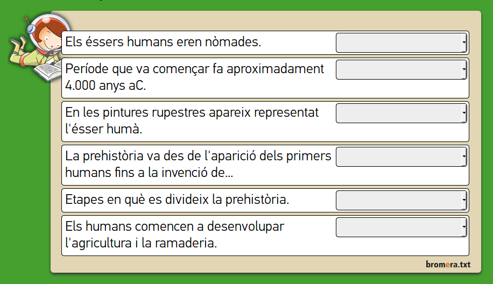This screenshot has width=493, height=284.
Task: Expand dropdown beside 'Període que va començar'
Action: [x=401, y=70]
